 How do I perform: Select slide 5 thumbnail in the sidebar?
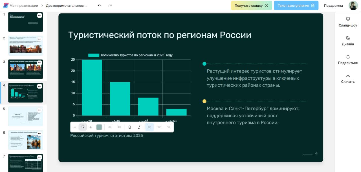(25, 116)
